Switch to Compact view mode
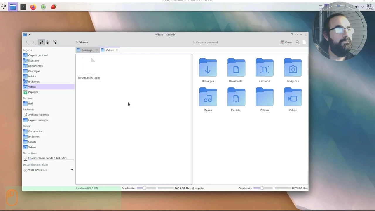This screenshot has width=375, height=211. click(48, 42)
